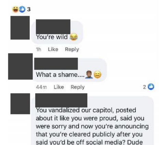159x145 pixels.
Task: Click the crying-laughing emoji after "You're wild"
Action: tap(74, 37)
